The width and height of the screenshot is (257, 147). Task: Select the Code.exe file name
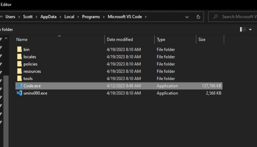coord(32,86)
